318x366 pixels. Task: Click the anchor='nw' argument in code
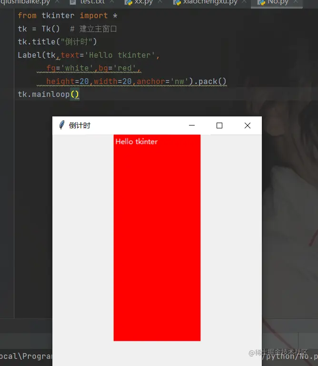point(162,81)
